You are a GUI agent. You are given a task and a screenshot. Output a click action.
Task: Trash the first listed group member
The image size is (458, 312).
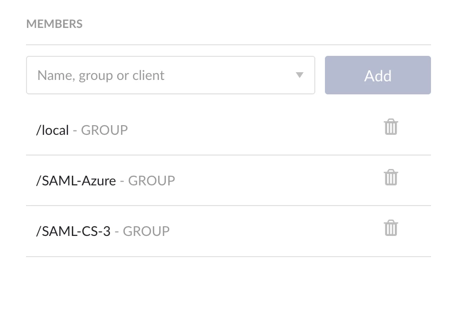(x=391, y=127)
